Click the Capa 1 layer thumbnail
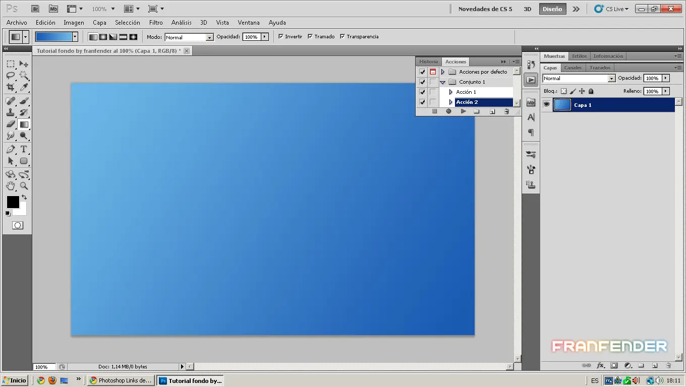This screenshot has width=686, height=387. (562, 104)
